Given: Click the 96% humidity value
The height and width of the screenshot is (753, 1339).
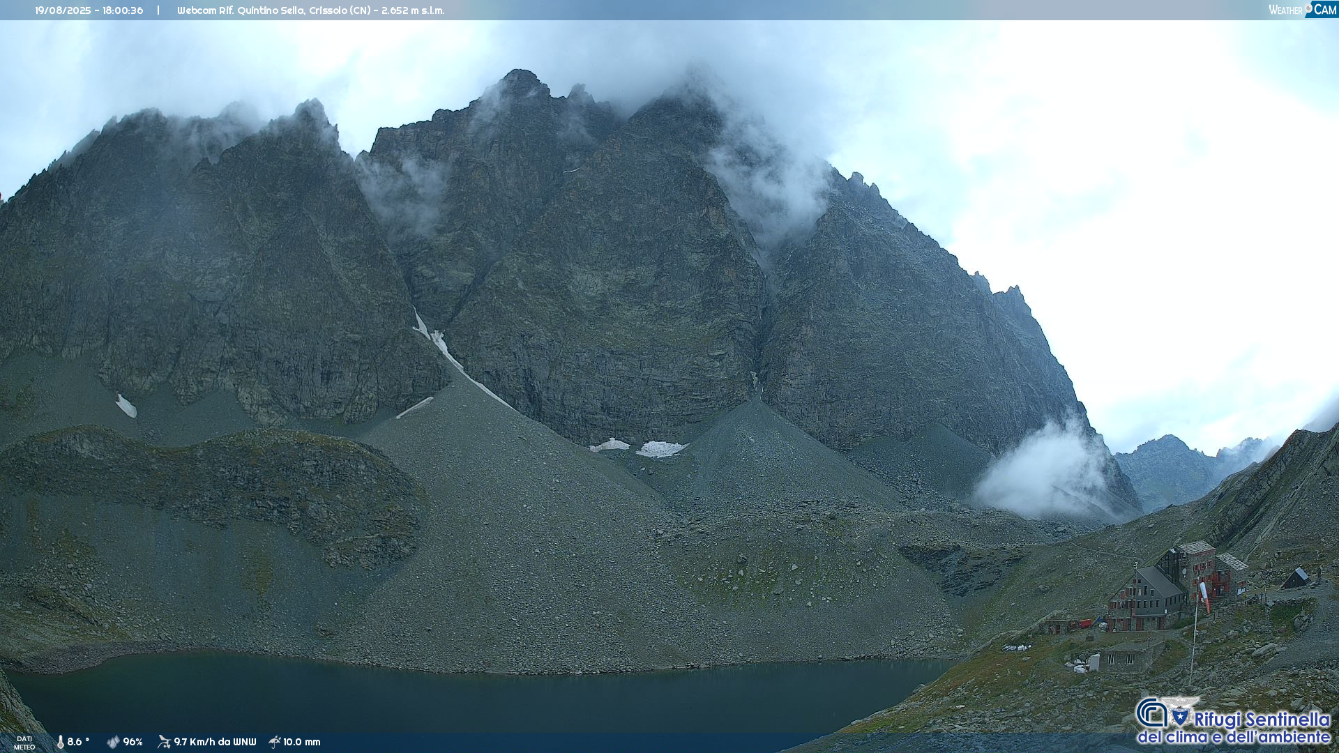Looking at the screenshot, I should point(133,742).
